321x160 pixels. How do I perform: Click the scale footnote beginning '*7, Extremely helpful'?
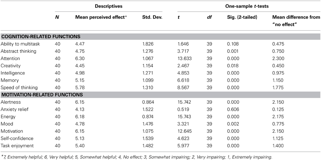(137, 157)
